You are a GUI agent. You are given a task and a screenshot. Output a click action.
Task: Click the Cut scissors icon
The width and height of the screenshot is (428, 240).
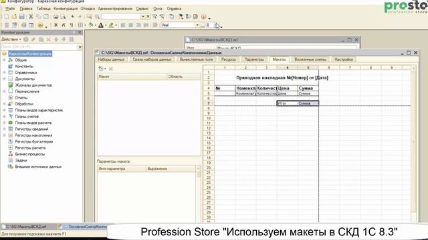click(x=31, y=17)
